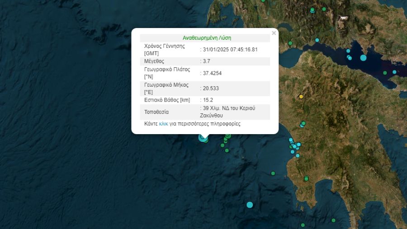Close the earthquake info popup
The height and width of the screenshot is (229, 407).
click(274, 33)
